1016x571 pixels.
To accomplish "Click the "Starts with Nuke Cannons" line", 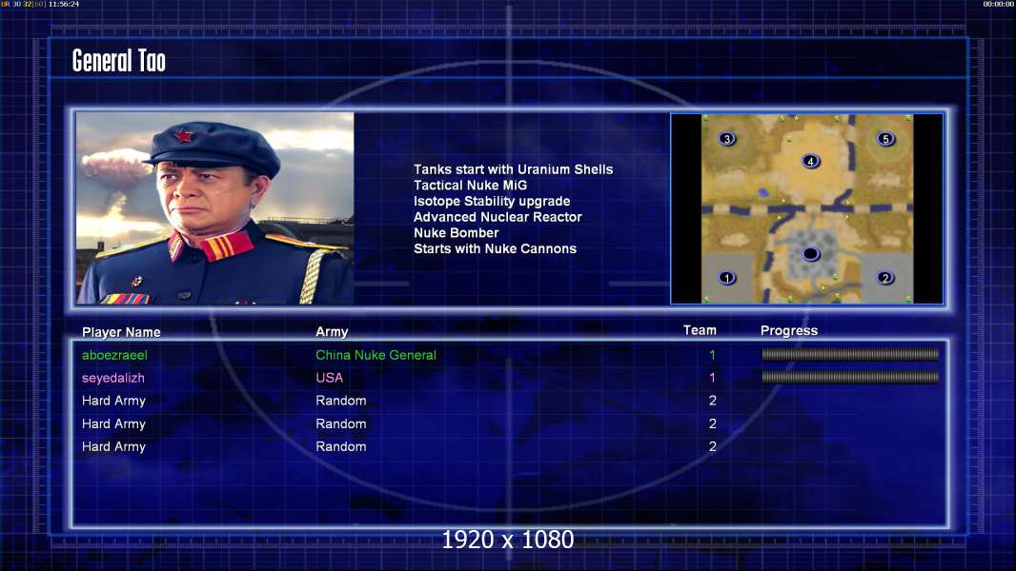I will (x=495, y=249).
